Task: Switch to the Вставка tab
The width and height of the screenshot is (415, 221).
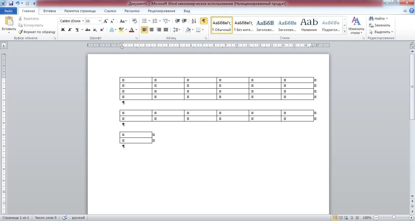Action: (50, 11)
